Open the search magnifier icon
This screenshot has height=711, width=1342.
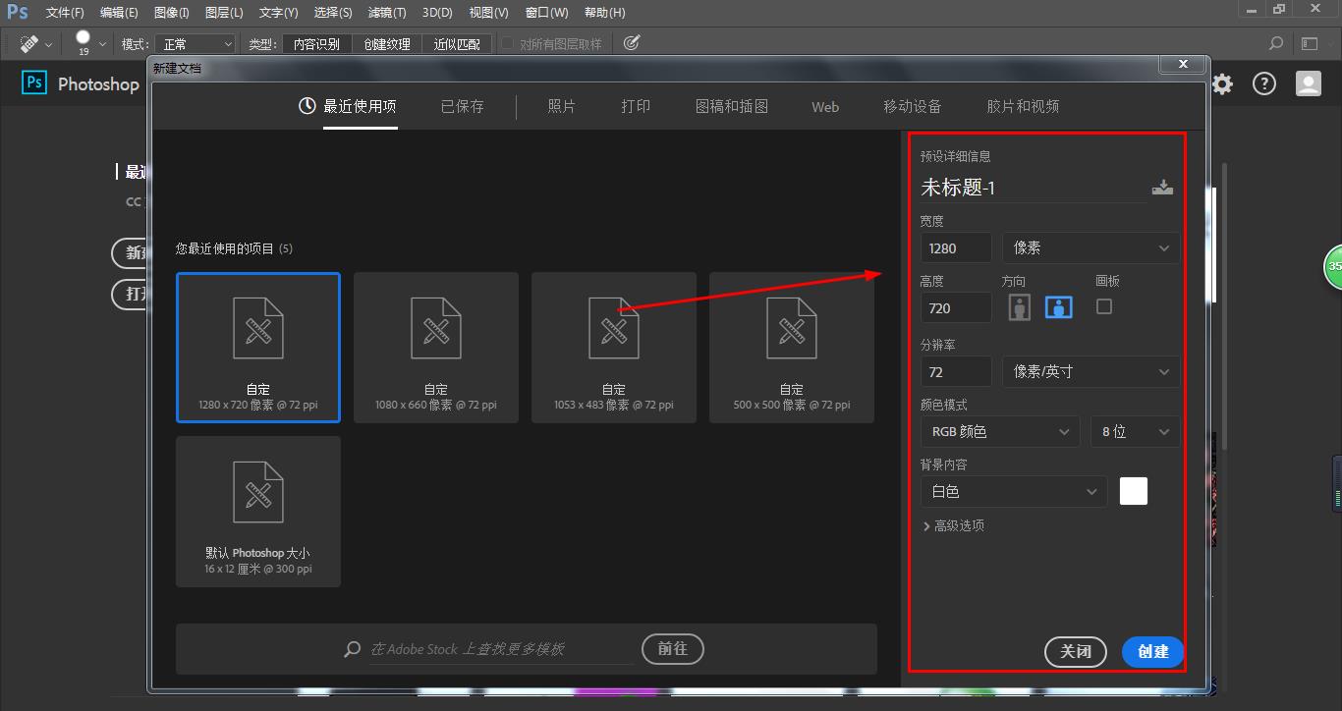(x=1275, y=42)
